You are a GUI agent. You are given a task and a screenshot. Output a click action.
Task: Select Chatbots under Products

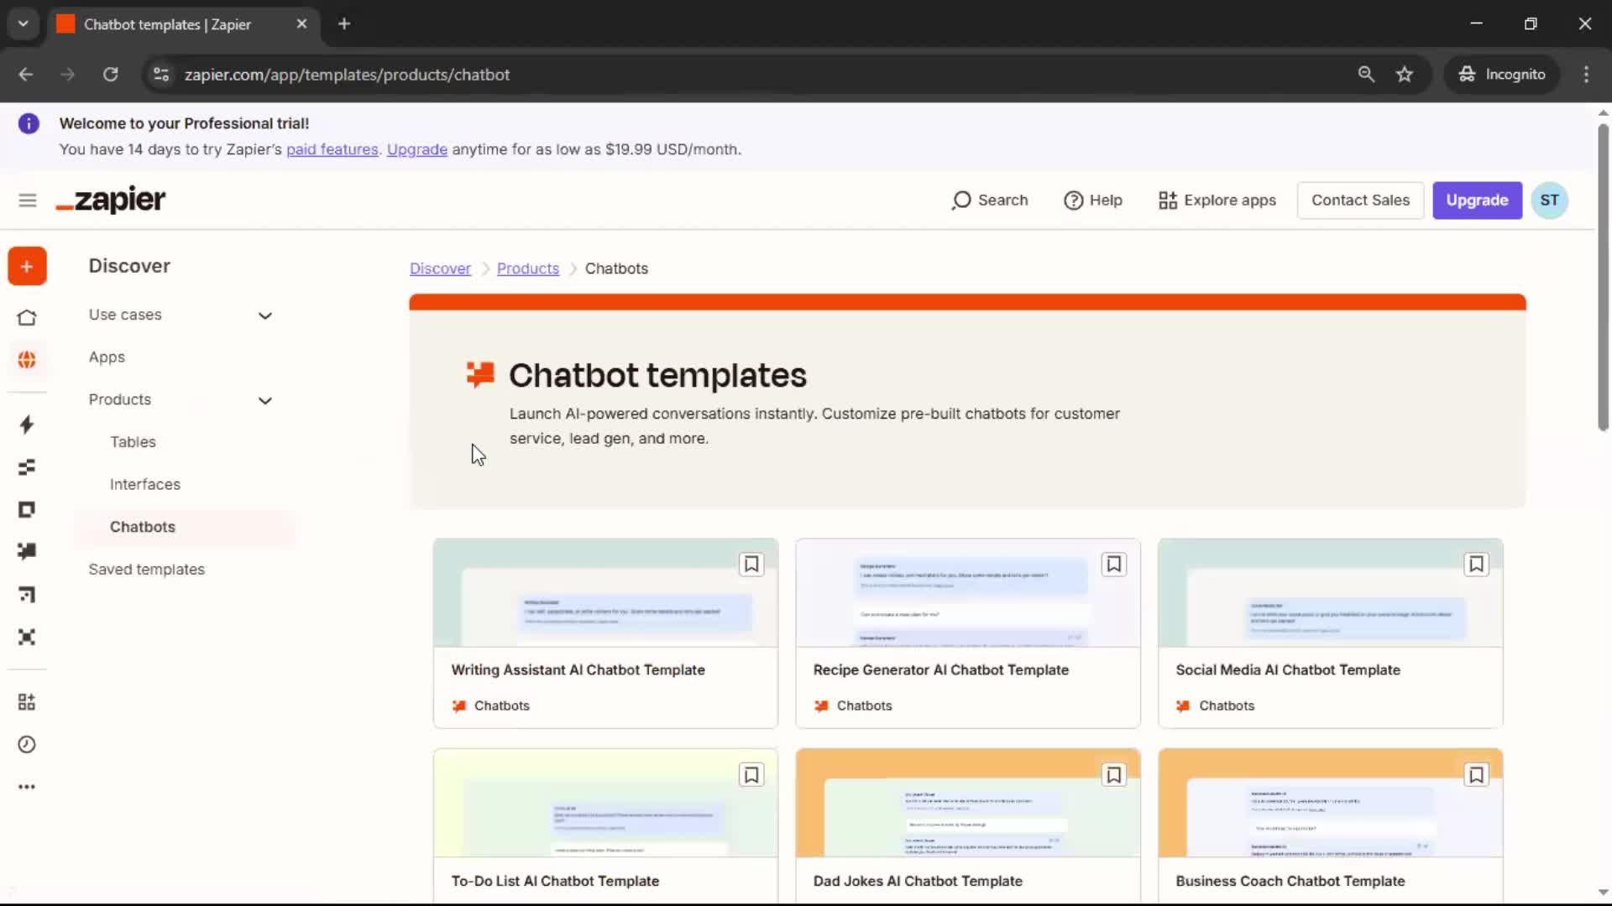coord(143,527)
